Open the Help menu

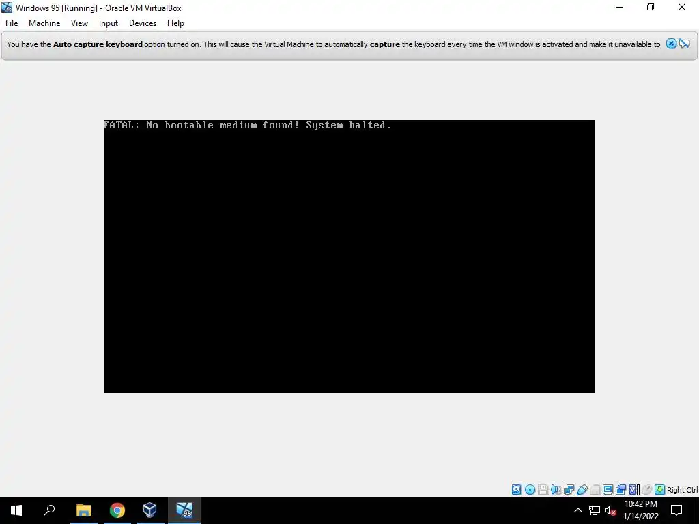point(175,23)
